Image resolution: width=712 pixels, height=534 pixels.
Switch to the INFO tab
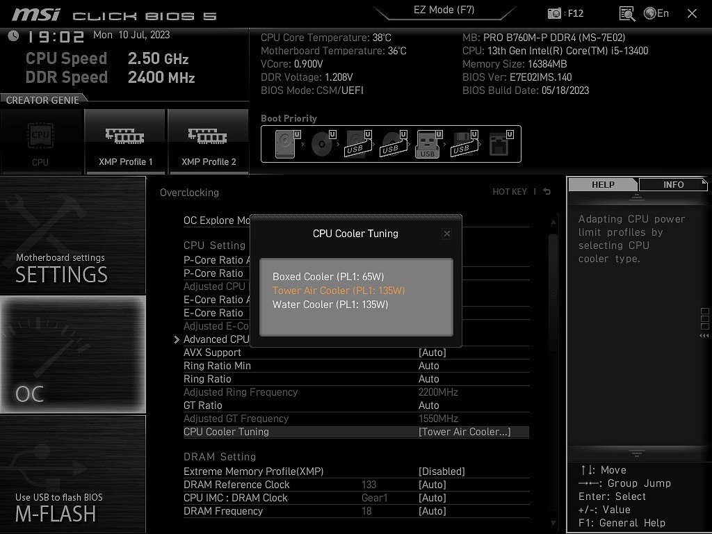[x=673, y=184]
